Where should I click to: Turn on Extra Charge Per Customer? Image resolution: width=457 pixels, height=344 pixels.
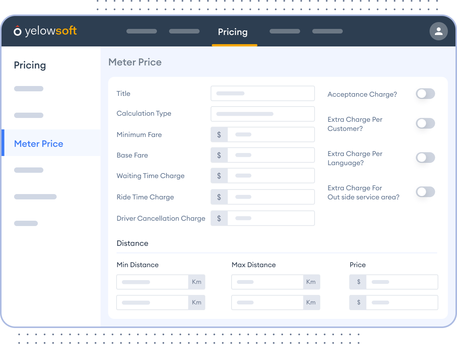[425, 123]
